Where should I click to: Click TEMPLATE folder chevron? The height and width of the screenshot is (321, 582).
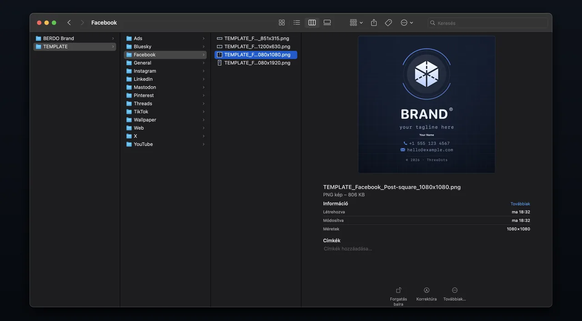click(x=113, y=47)
